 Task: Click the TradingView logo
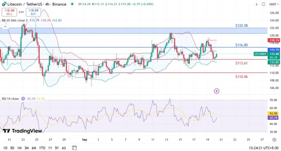click(22, 131)
